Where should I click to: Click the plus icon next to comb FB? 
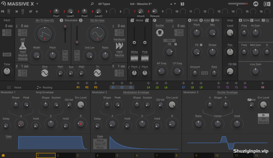175,44
